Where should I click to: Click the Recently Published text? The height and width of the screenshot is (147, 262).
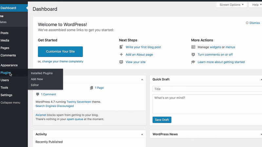49,142
